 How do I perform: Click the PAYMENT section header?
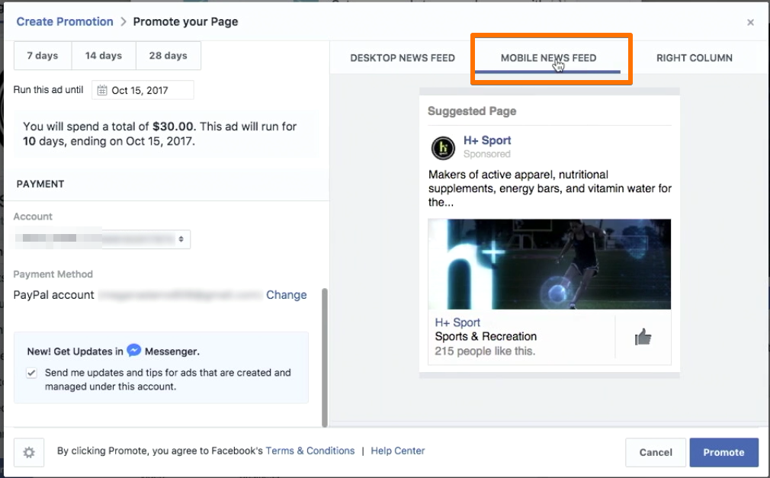[40, 184]
